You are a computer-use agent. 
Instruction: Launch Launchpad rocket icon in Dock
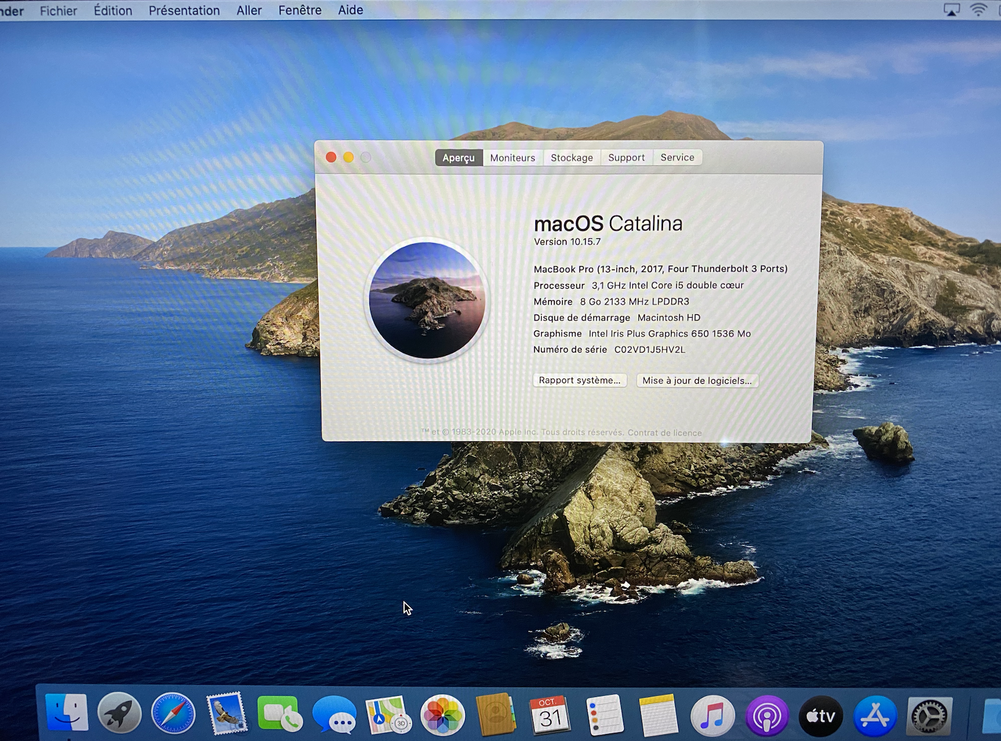(119, 713)
